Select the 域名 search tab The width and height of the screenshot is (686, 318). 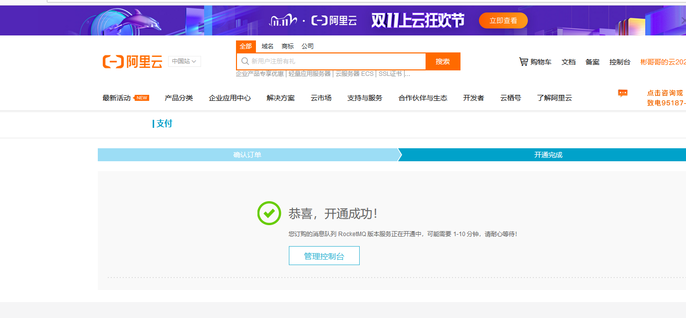[267, 46]
